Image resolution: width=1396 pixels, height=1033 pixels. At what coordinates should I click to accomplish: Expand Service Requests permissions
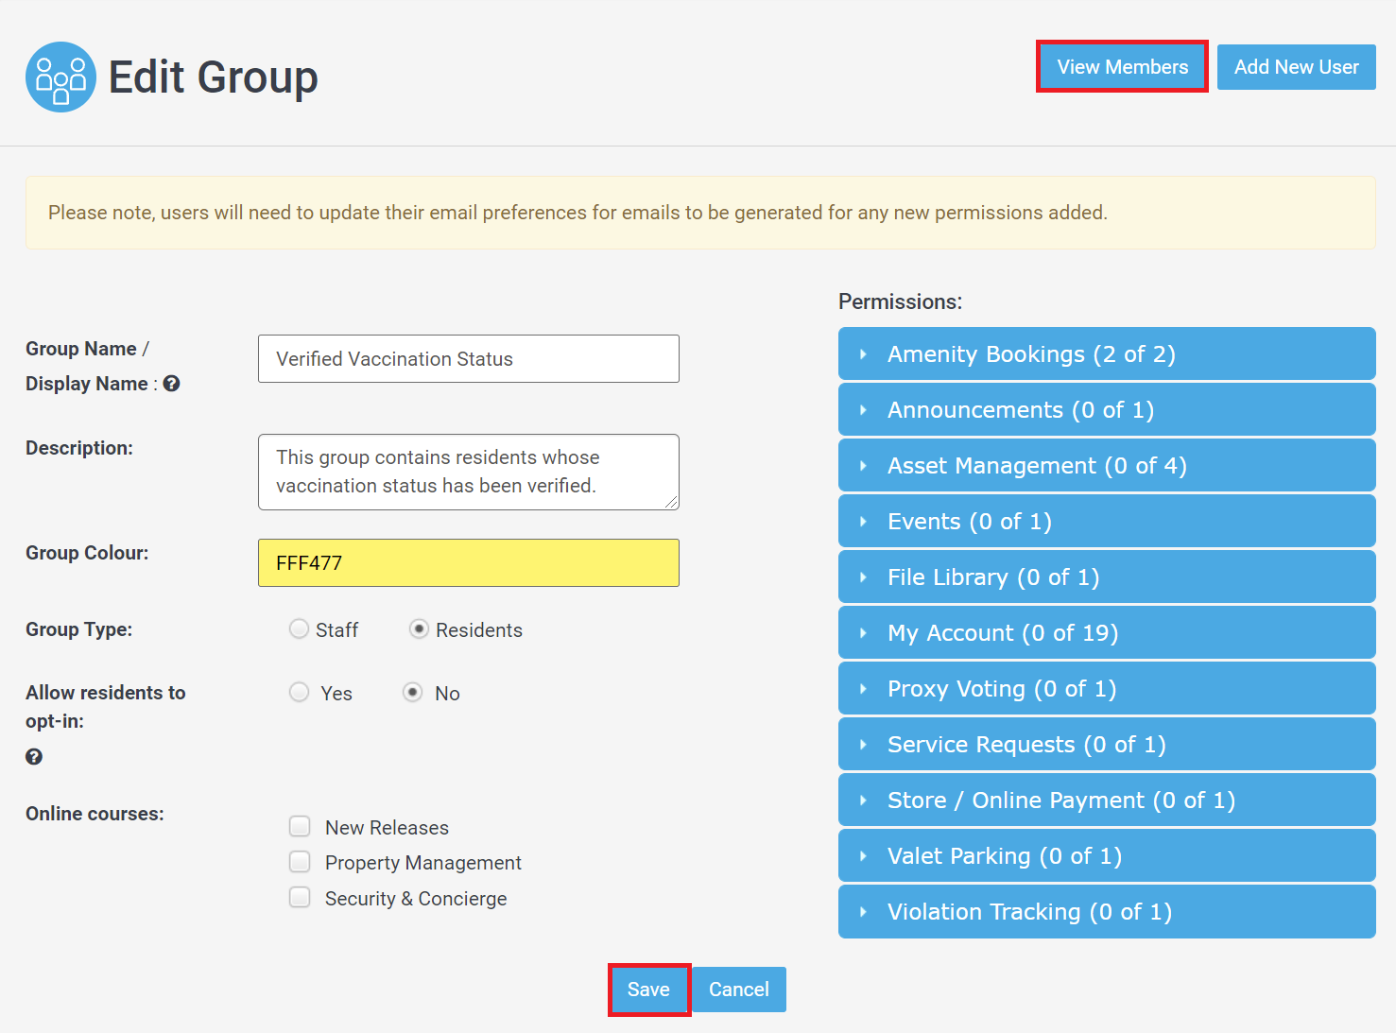click(x=1107, y=744)
